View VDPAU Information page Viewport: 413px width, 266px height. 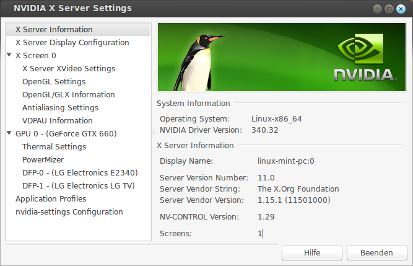58,120
